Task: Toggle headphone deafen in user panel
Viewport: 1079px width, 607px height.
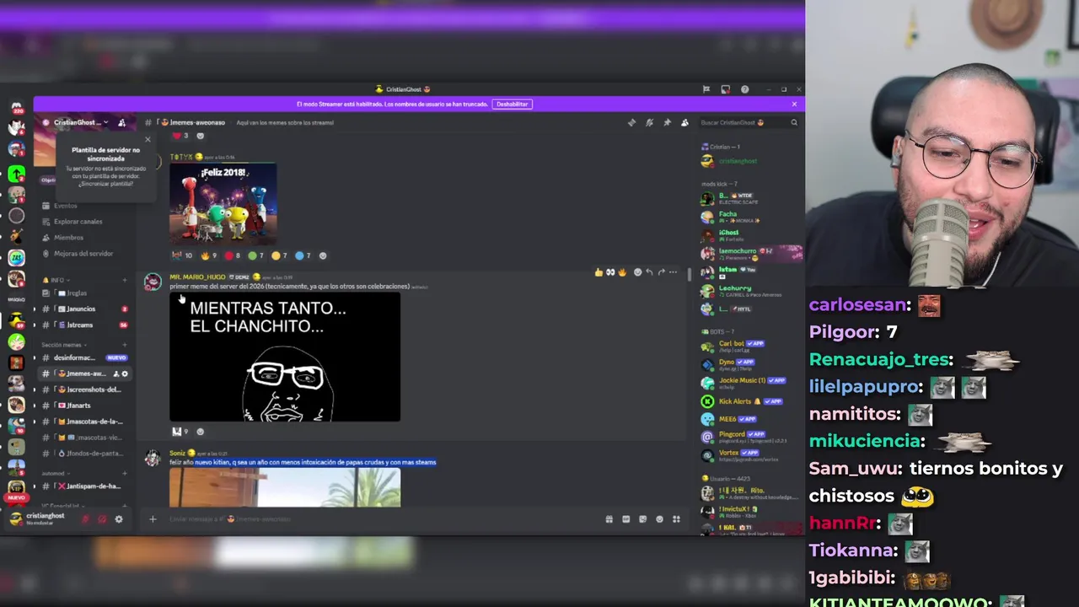Action: 102,519
